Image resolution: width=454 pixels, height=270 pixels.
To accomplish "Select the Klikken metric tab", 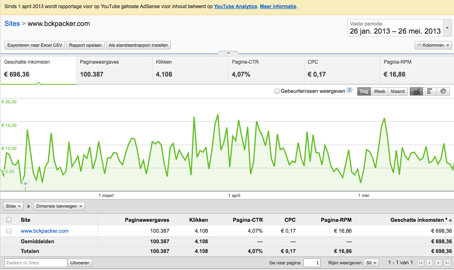I will tap(190, 70).
